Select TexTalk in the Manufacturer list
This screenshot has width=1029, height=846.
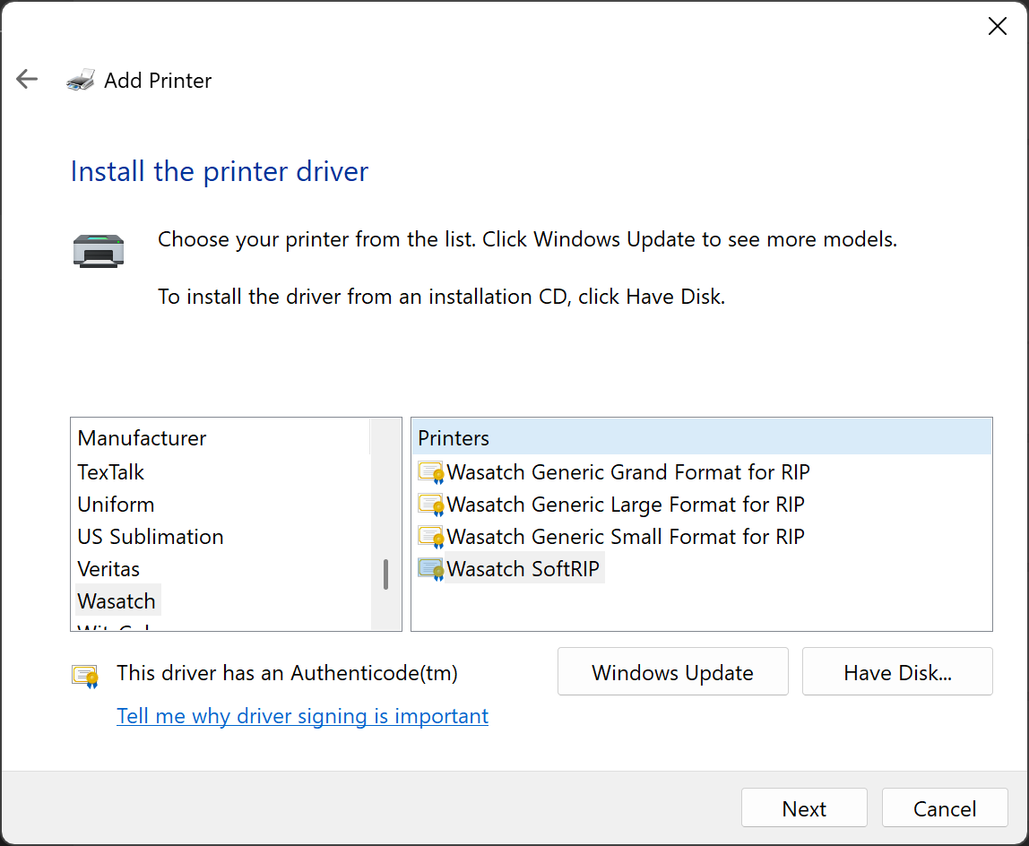click(110, 472)
